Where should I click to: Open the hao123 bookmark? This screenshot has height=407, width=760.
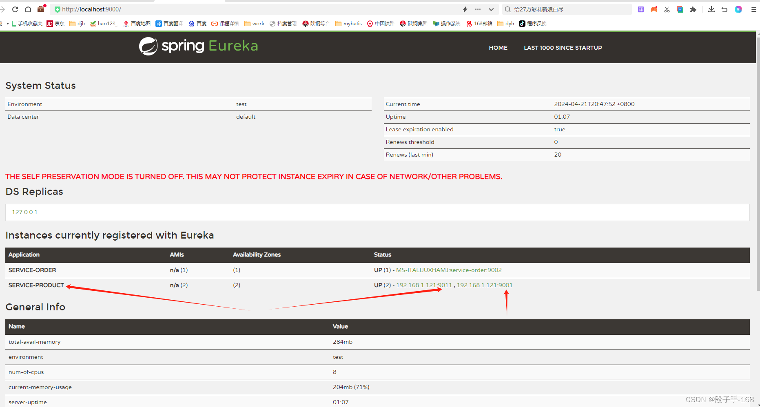(103, 24)
